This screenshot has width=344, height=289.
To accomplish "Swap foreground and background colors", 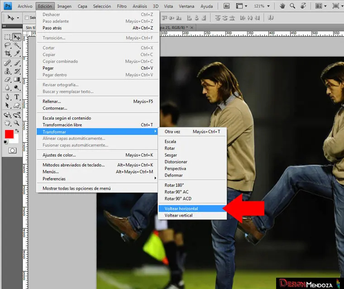I will [x=17, y=131].
